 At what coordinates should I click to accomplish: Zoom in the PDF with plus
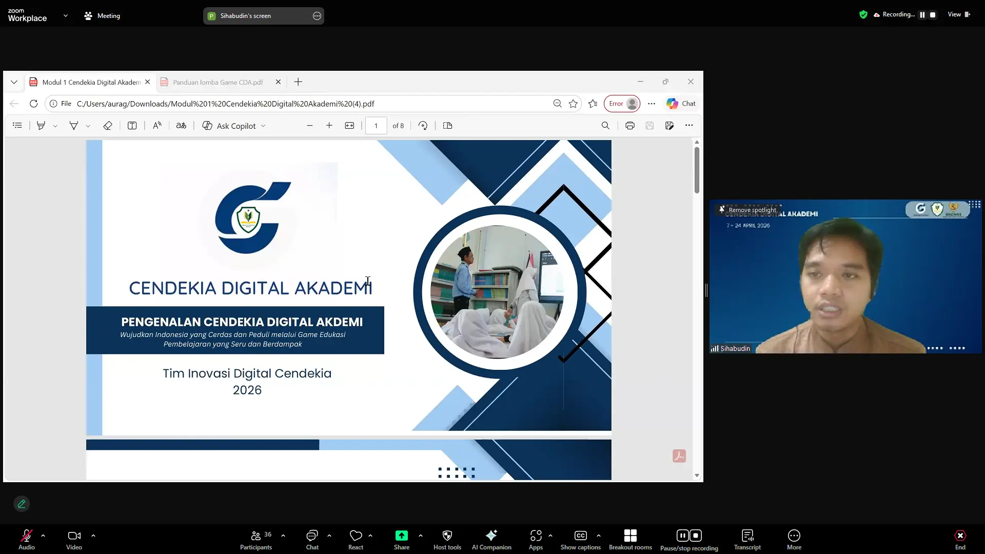(x=329, y=126)
